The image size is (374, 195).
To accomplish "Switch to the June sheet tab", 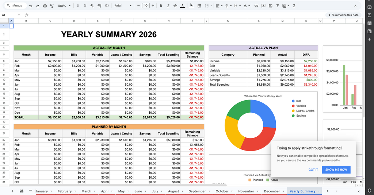I will pos(138,191).
